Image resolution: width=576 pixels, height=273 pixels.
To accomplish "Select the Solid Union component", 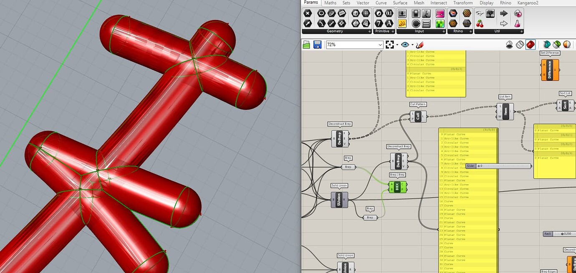I will point(339,200).
